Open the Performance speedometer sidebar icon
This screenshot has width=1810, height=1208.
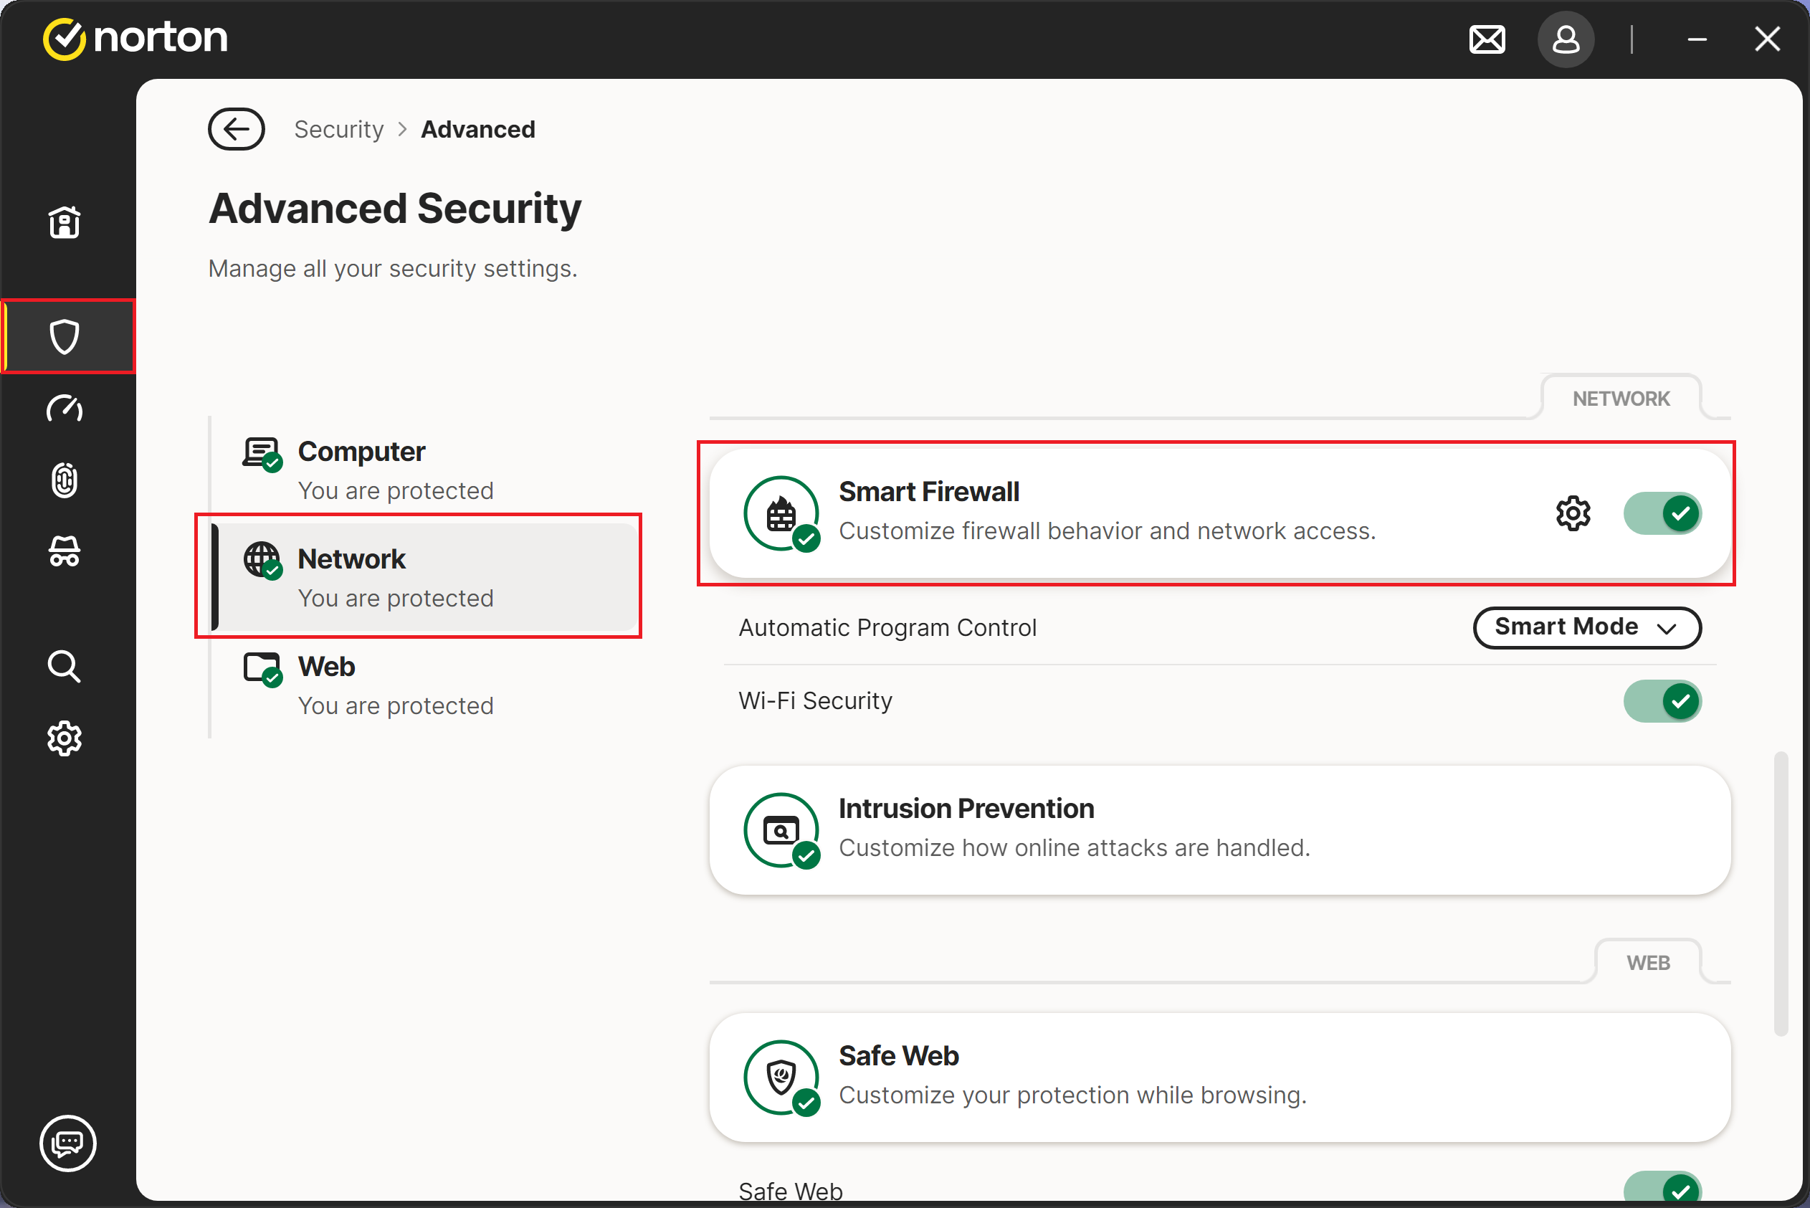point(65,409)
